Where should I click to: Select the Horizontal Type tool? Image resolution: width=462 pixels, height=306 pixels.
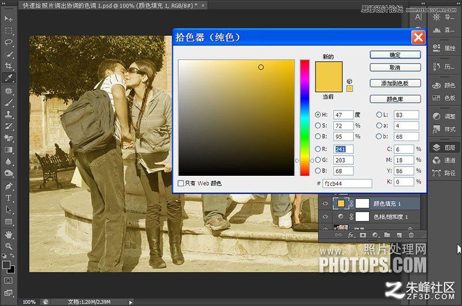[x=9, y=198]
